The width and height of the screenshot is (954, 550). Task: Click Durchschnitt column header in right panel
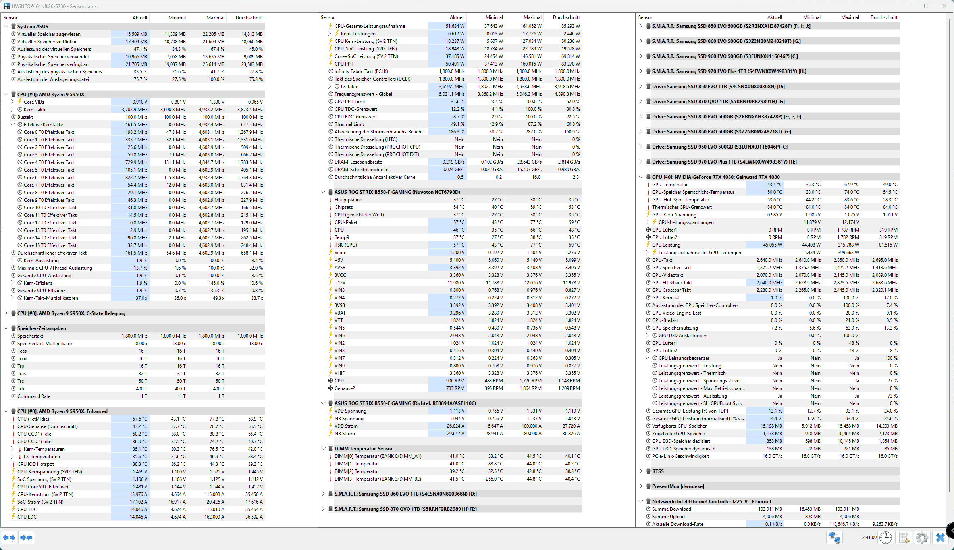coord(881,17)
